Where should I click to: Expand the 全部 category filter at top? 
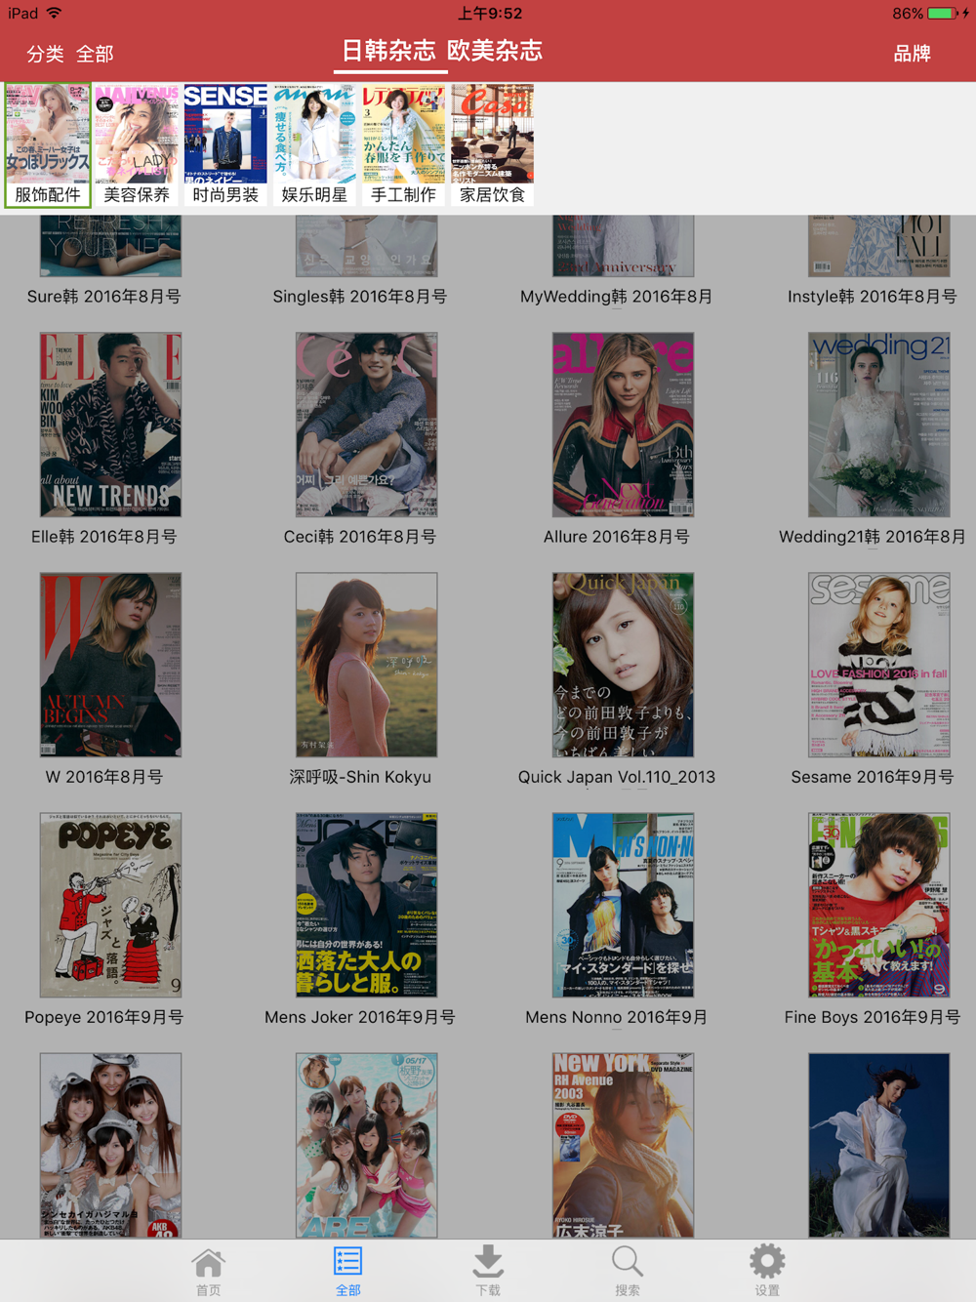point(95,54)
